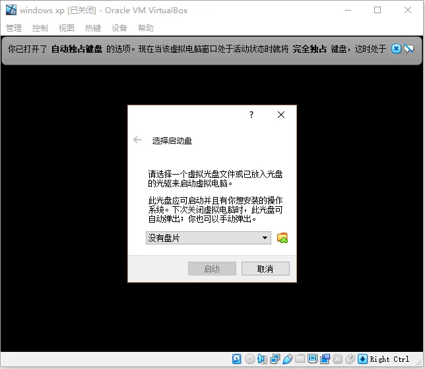Click the mouse integration status icon
Viewport: 425px width, 369px height.
[350, 359]
